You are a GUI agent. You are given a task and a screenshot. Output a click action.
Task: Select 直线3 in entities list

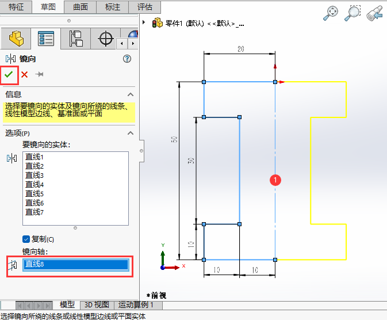pyautogui.click(x=35, y=175)
